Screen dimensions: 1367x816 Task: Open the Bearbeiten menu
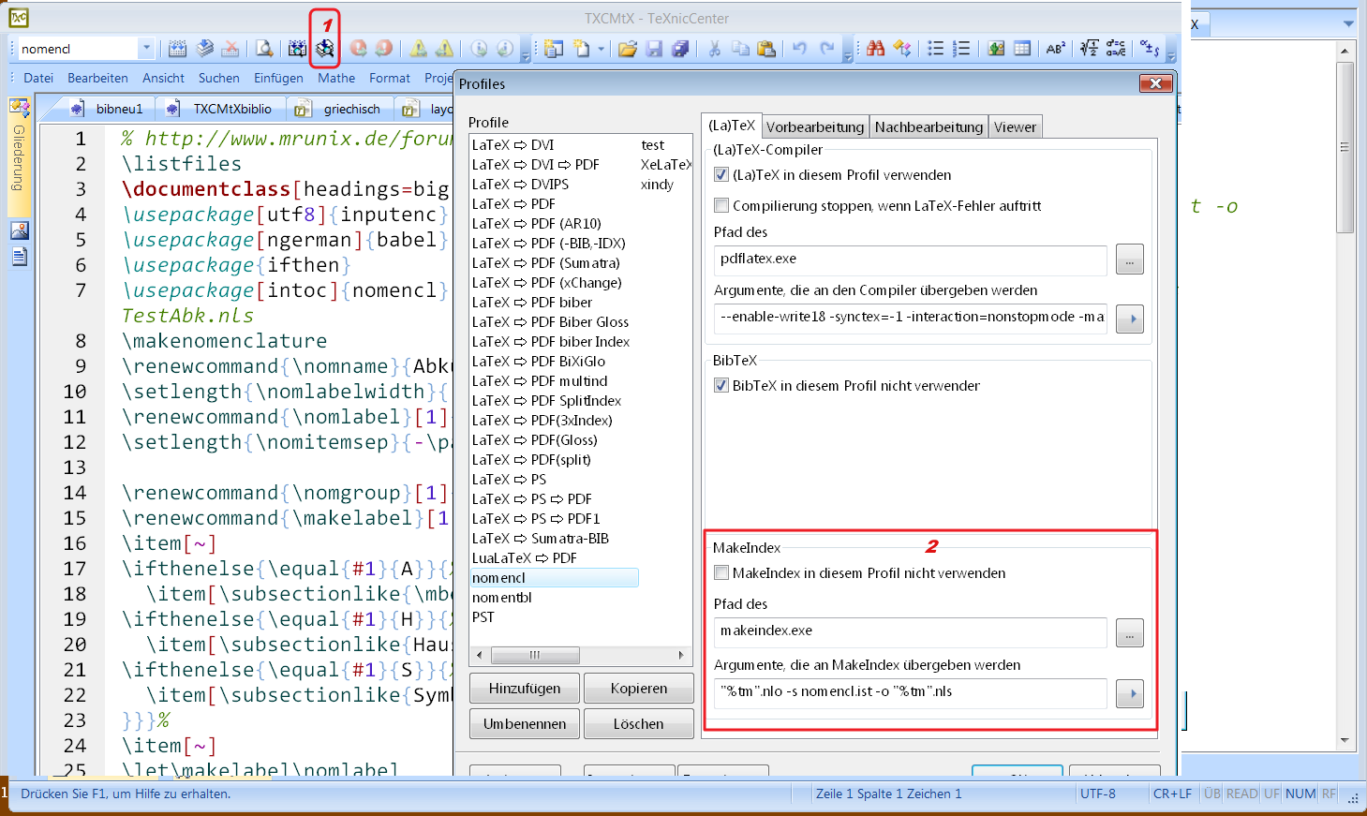coord(97,78)
